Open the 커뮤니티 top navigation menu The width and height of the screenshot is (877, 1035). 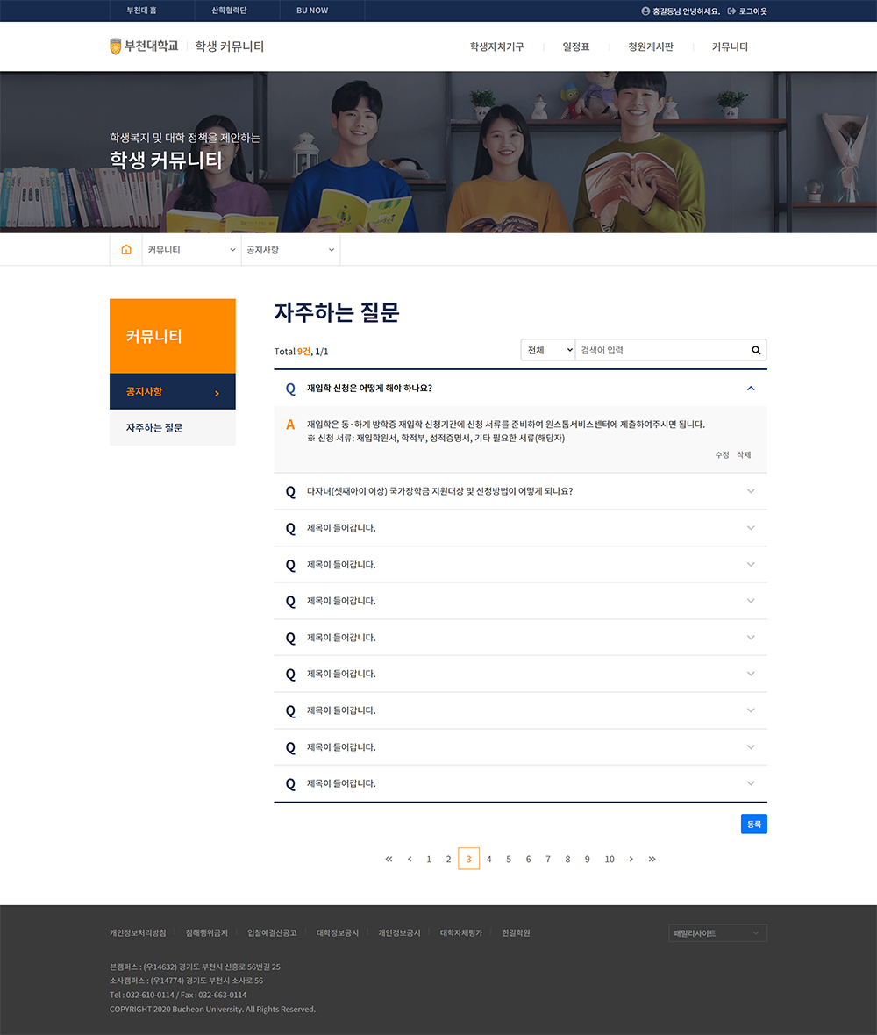(730, 46)
